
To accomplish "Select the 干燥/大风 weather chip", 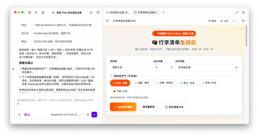I will [x=120, y=91].
